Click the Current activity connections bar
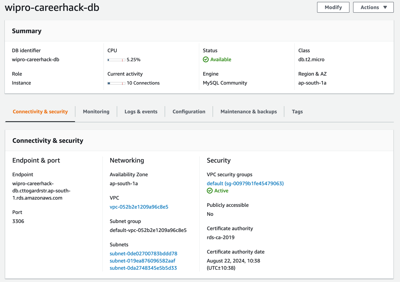Viewport: 400px width, 282px height. click(x=116, y=83)
